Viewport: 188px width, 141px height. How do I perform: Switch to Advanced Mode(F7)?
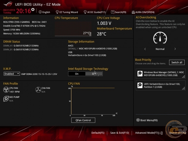click(147, 133)
